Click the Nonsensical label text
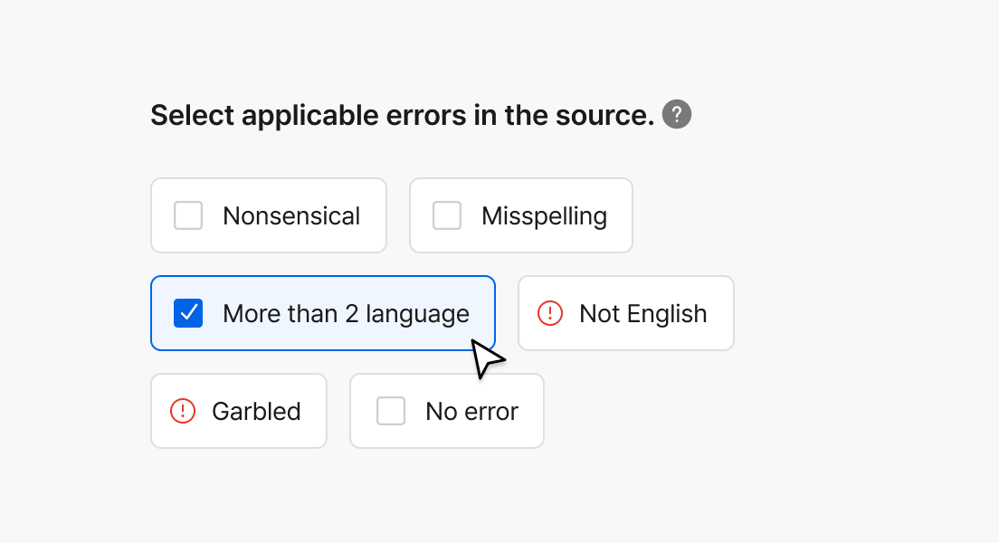 coord(291,216)
